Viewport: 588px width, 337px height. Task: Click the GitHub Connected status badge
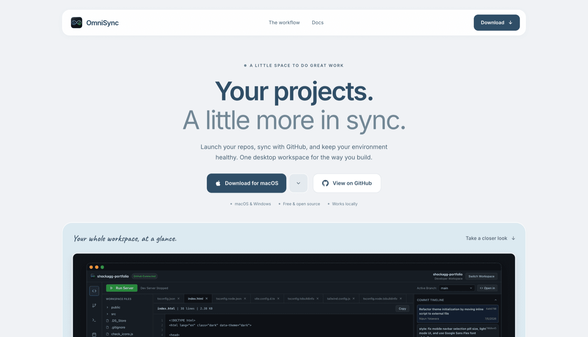click(144, 276)
